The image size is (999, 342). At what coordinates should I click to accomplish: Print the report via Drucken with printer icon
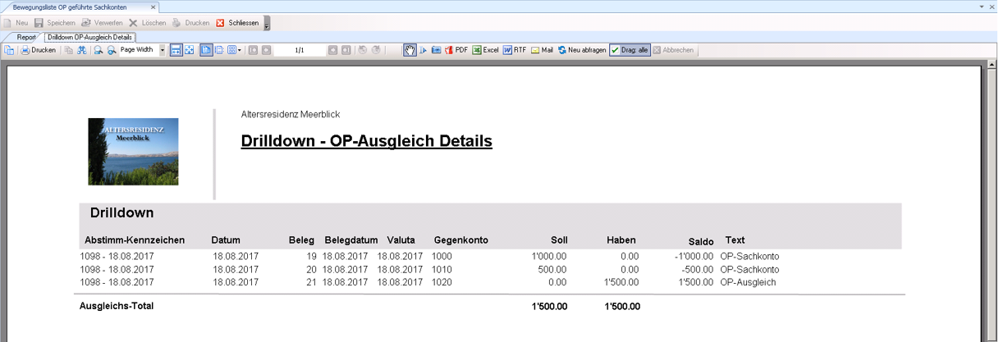[x=38, y=50]
